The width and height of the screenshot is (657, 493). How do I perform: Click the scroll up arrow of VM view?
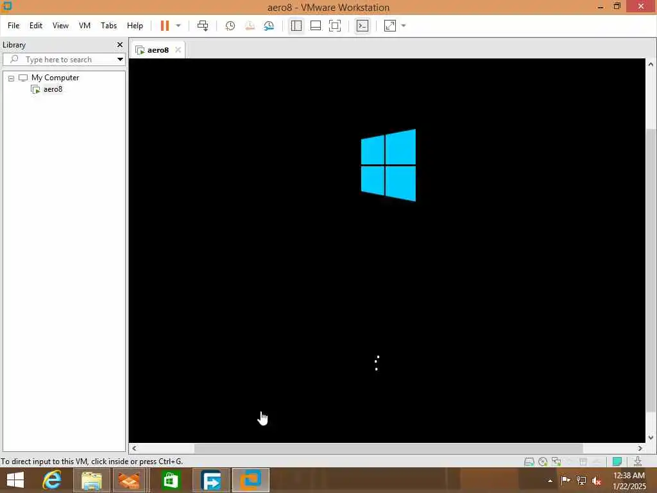[x=651, y=64]
